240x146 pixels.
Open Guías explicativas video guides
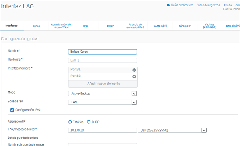point(180,5)
